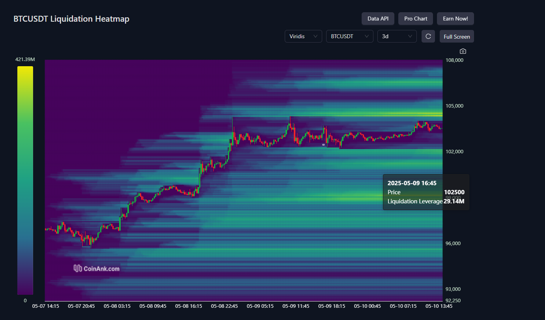Image resolution: width=545 pixels, height=320 pixels.
Task: Click the Earn Now! button
Action: 455,19
